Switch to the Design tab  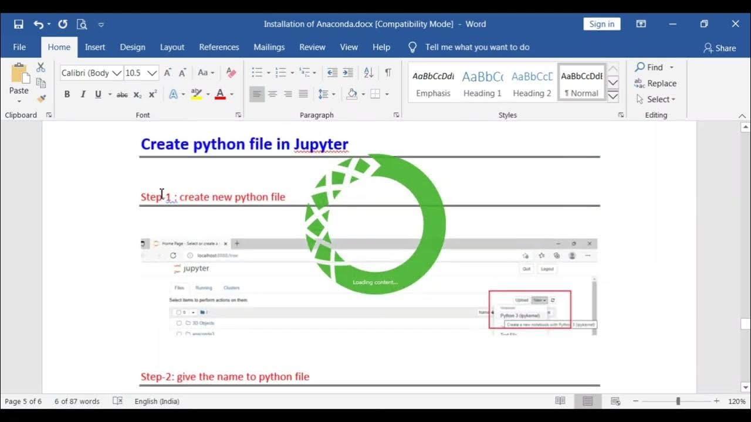pyautogui.click(x=133, y=47)
